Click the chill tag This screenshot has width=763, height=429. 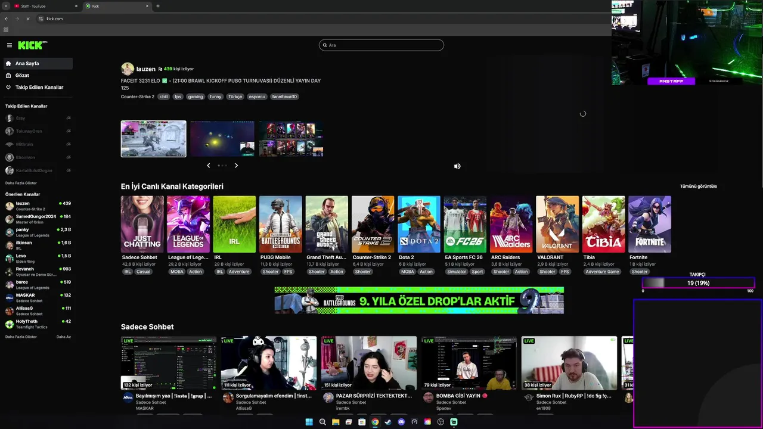tap(163, 97)
